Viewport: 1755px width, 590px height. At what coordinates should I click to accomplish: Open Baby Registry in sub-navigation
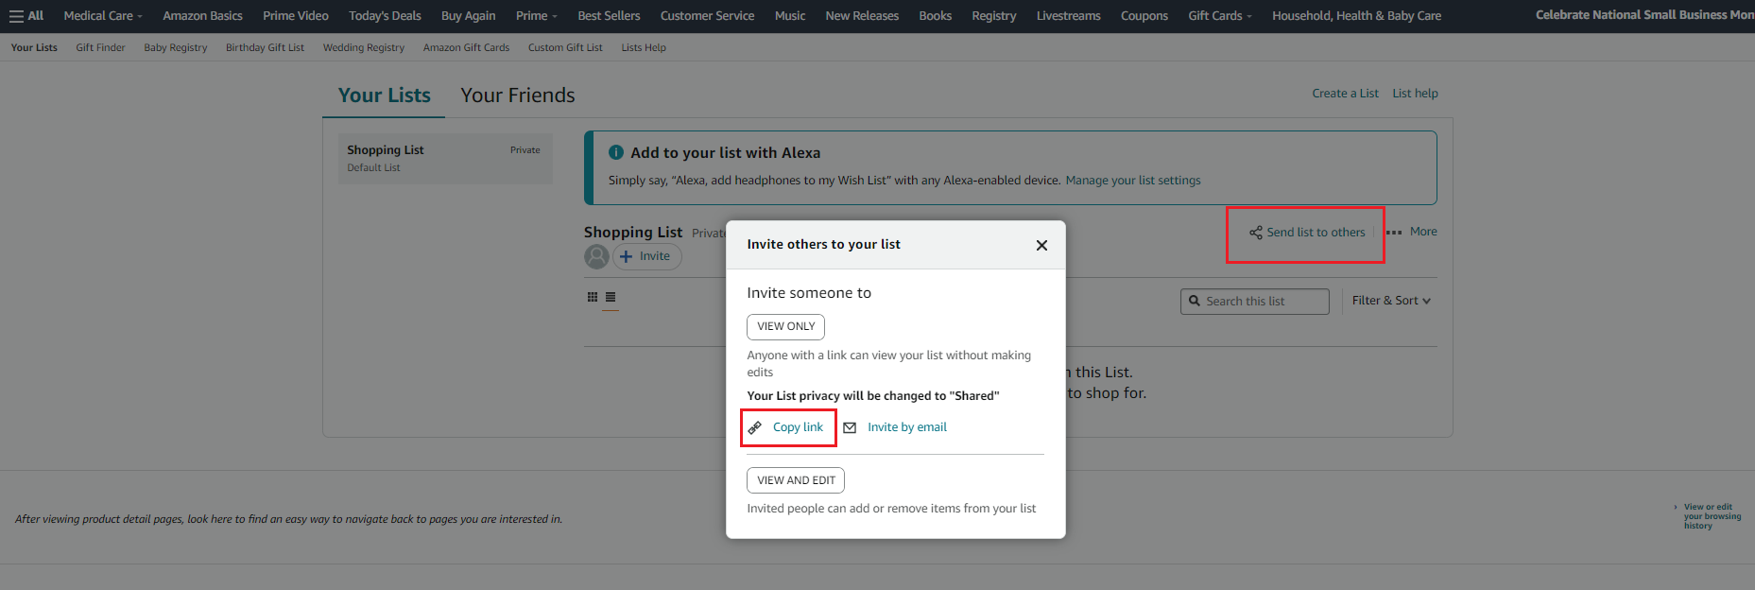click(175, 47)
